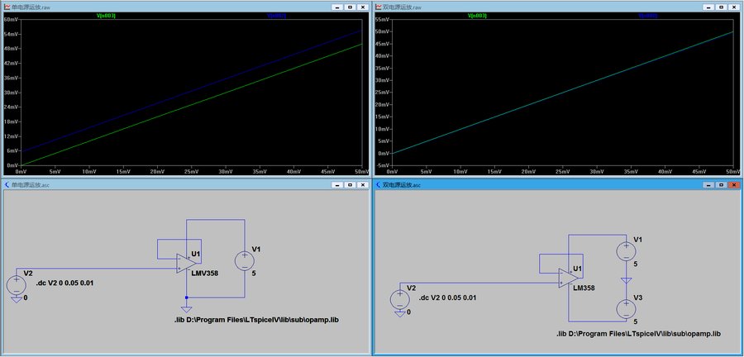Select the LMV358 op-amp symbol
The image size is (744, 357).
(184, 264)
